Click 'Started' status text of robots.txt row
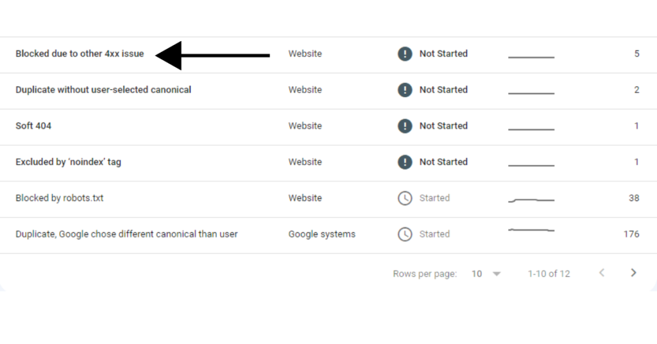The image size is (657, 344). coord(434,198)
